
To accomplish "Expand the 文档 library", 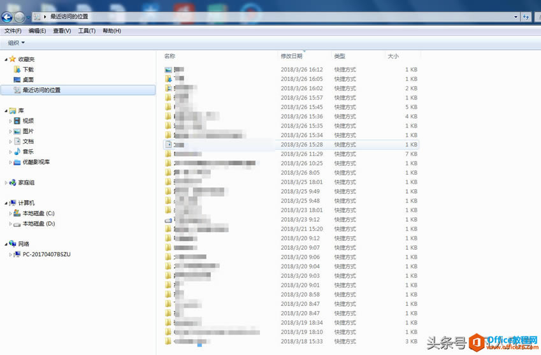I will [x=10, y=141].
